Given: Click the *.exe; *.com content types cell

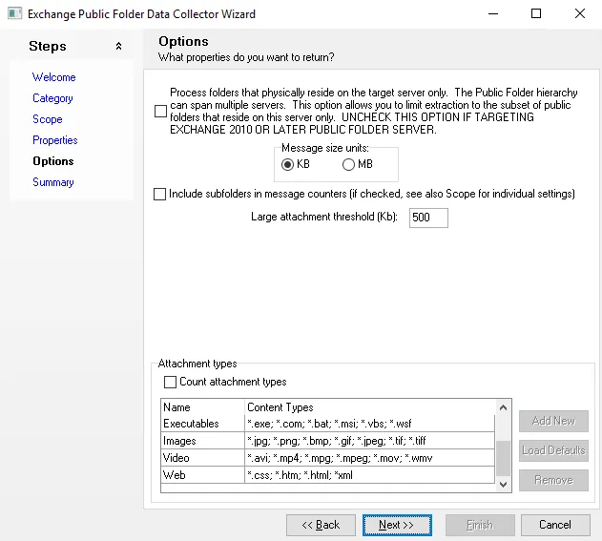Looking at the screenshot, I should point(369,424).
